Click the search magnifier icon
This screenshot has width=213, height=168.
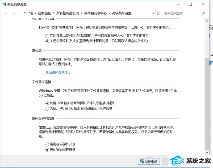pyautogui.click(x=203, y=13)
